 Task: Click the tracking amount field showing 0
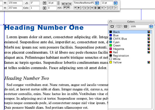point(52,8)
